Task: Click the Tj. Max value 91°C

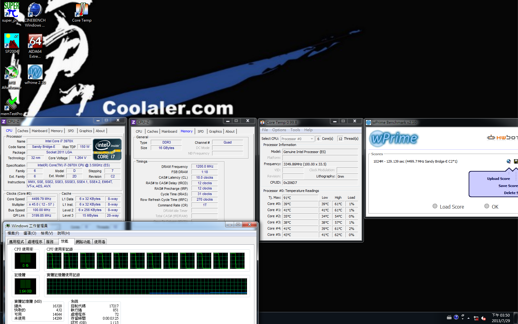Action: pos(300,198)
